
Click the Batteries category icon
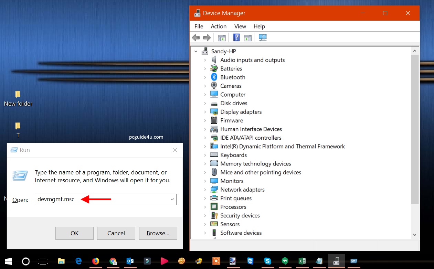pyautogui.click(x=214, y=68)
